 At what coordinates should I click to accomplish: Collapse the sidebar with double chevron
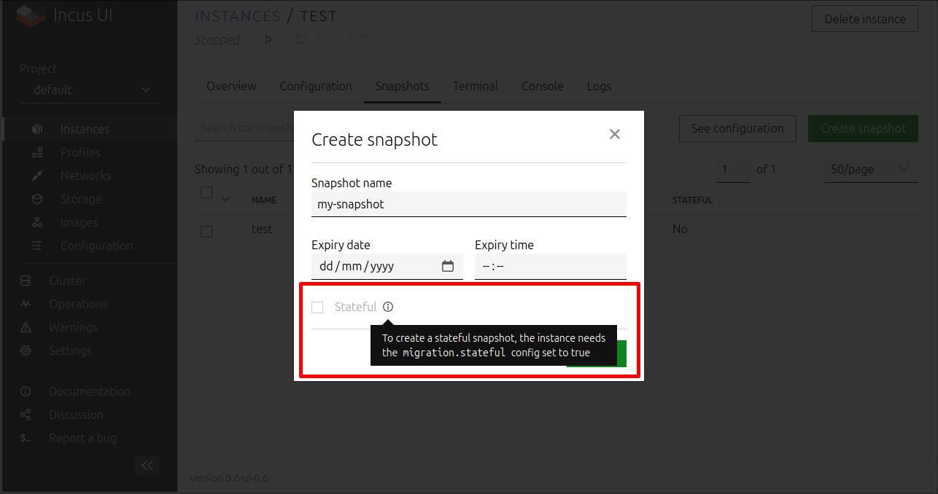tap(147, 466)
